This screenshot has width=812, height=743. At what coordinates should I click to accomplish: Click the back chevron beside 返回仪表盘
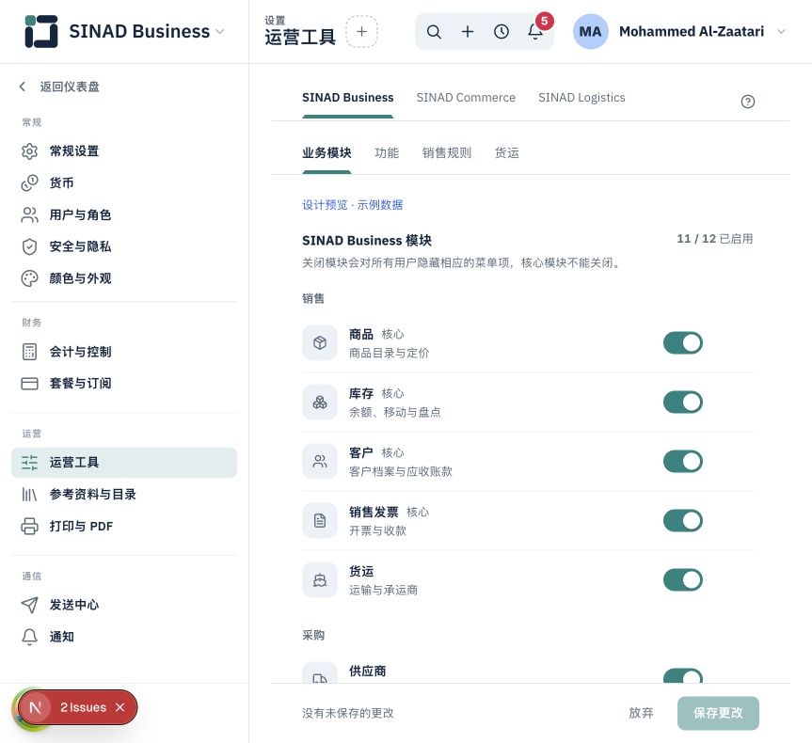click(23, 87)
